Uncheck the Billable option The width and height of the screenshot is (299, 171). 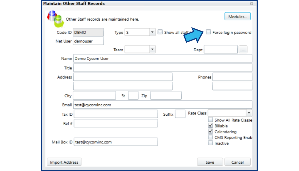click(210, 125)
